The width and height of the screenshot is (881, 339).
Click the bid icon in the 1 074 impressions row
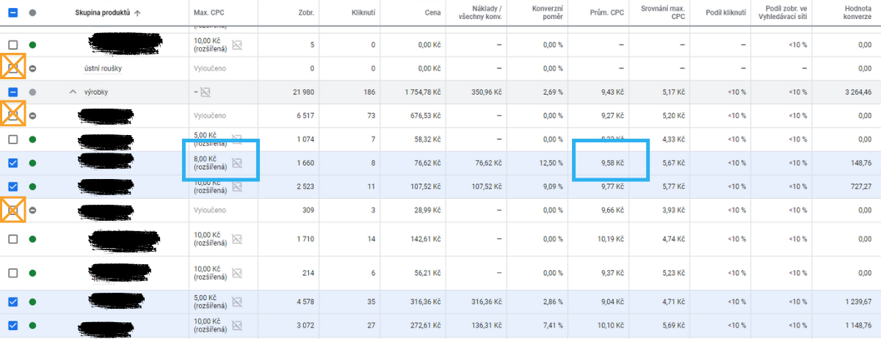tap(237, 139)
